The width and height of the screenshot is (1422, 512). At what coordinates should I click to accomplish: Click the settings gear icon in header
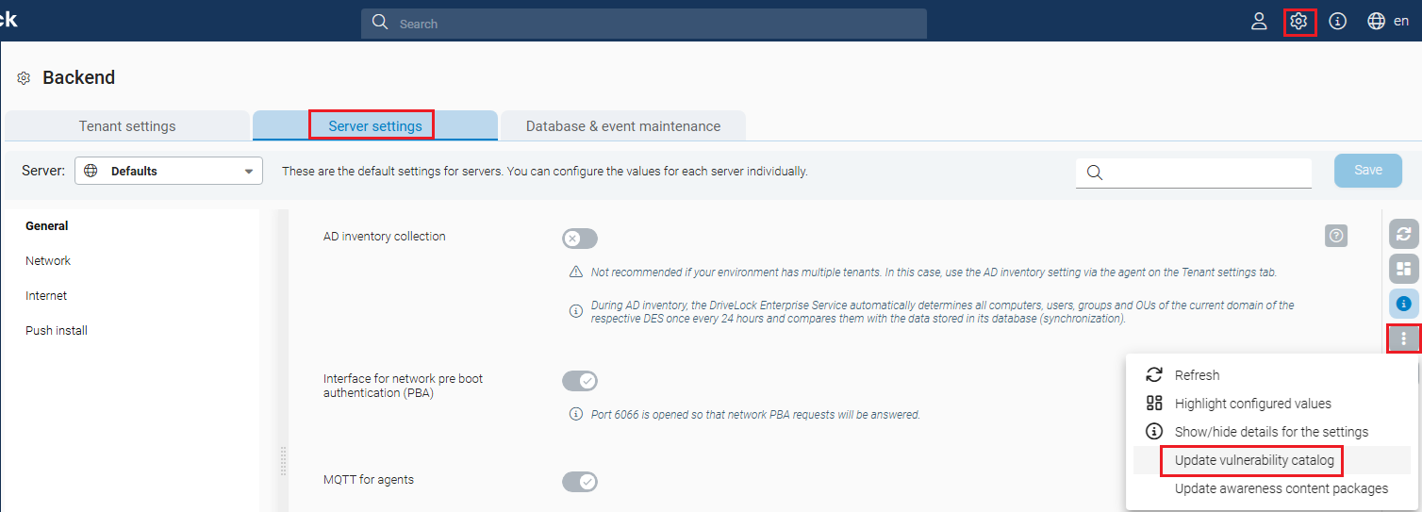1298,22
